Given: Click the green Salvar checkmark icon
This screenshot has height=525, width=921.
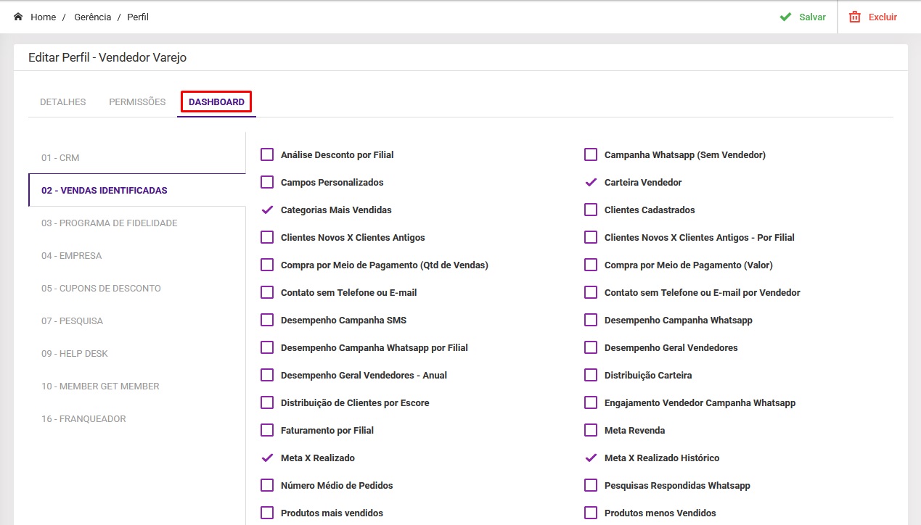Looking at the screenshot, I should point(785,17).
